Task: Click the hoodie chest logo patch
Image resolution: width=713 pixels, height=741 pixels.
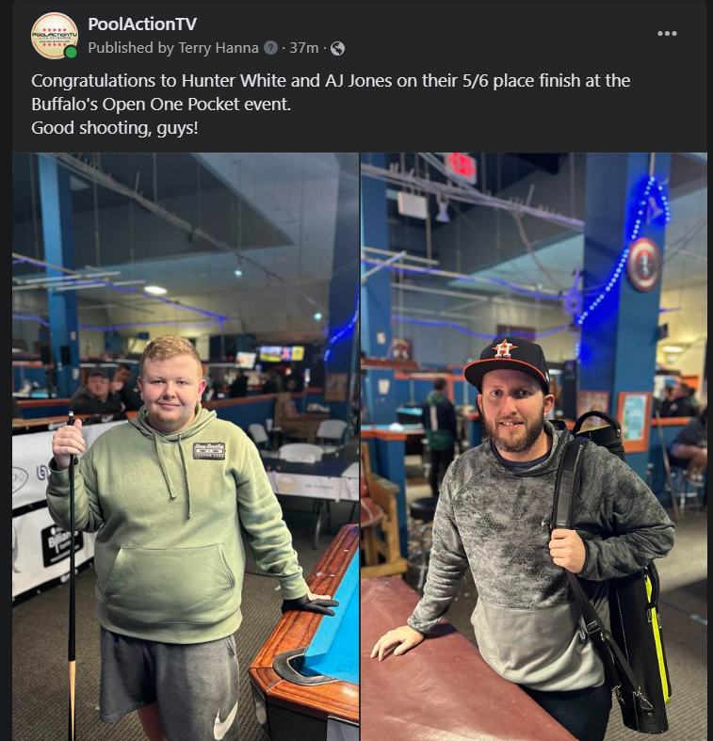Action: (x=209, y=450)
